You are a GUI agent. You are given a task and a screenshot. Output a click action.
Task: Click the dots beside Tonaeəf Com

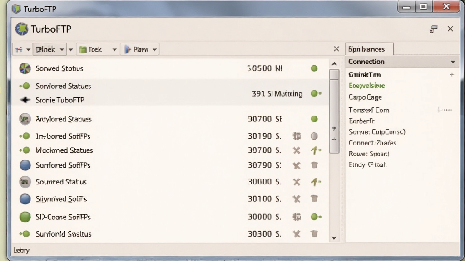(x=445, y=110)
